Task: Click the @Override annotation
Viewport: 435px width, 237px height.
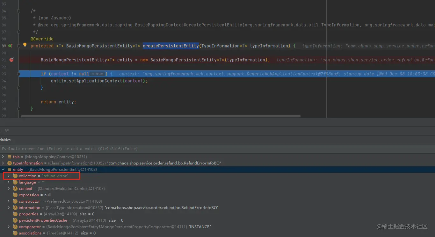Action: pyautogui.click(x=42, y=39)
